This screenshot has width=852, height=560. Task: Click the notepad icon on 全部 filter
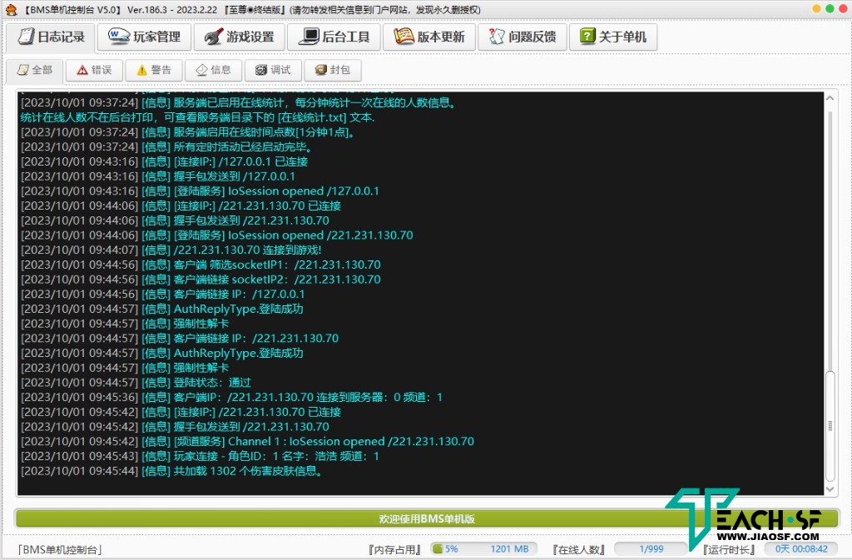tap(22, 70)
